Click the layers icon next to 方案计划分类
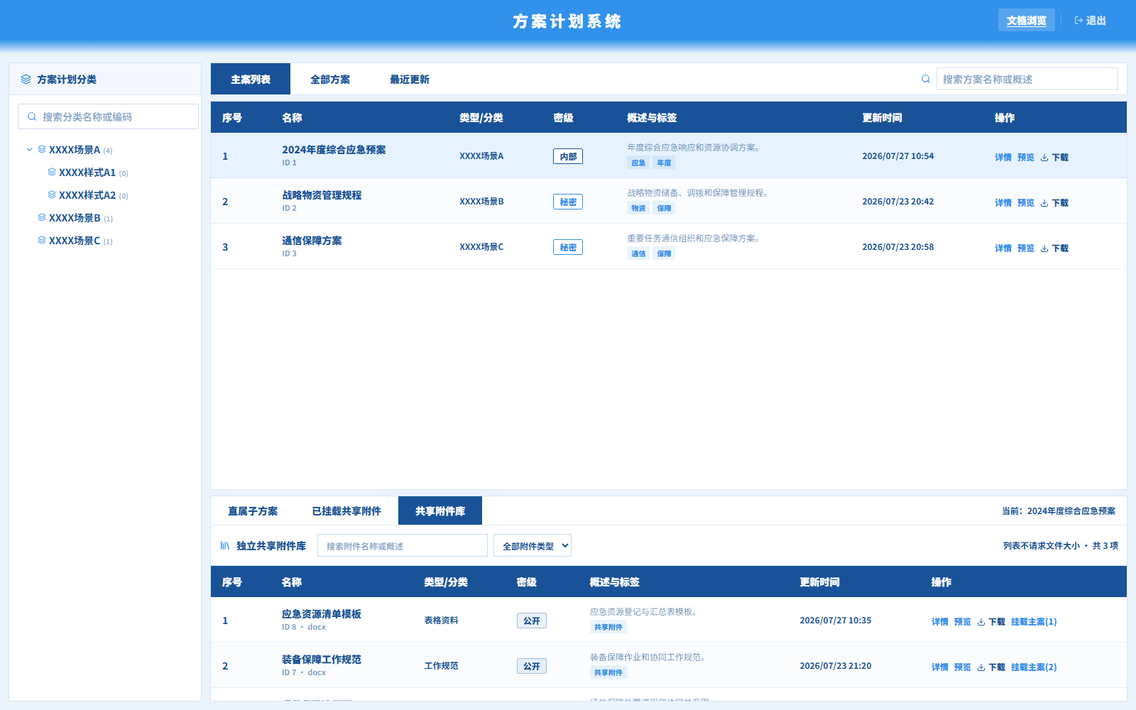Viewport: 1136px width, 710px height. 26,79
